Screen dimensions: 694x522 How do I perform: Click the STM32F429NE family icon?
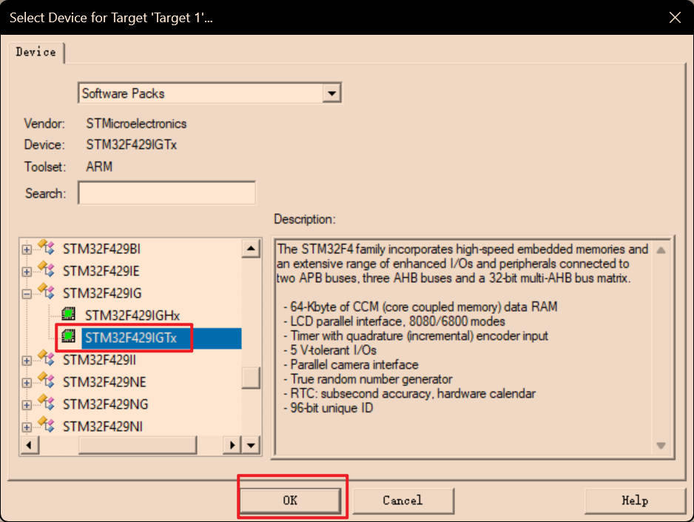pos(47,382)
